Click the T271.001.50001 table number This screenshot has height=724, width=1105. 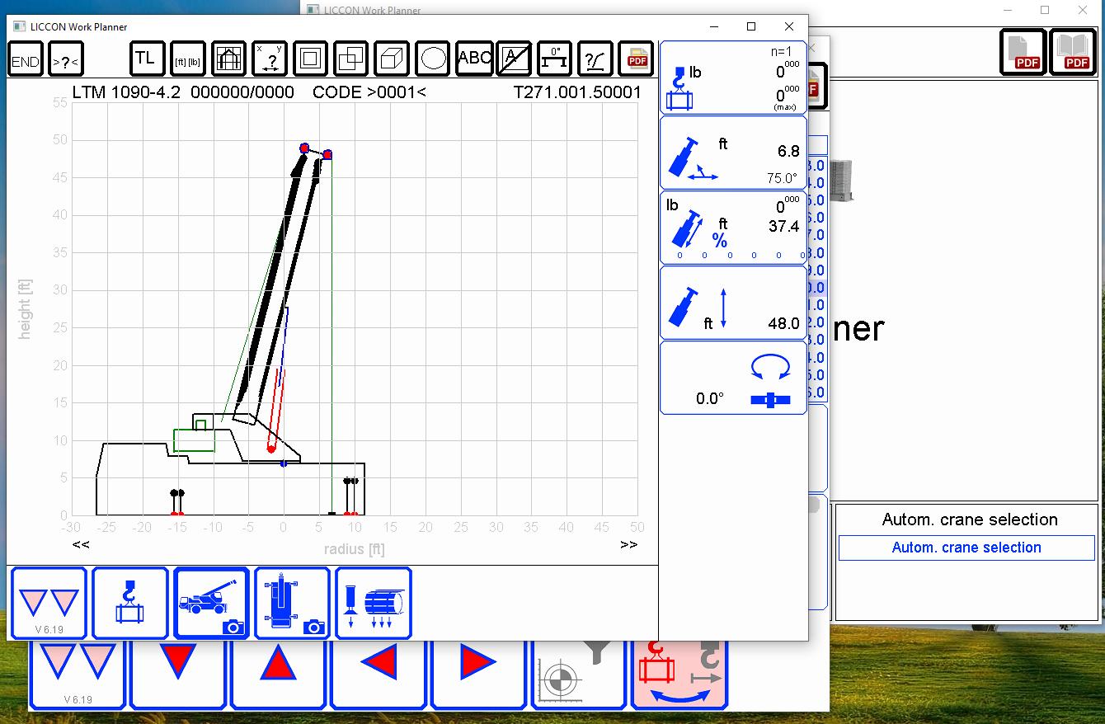pyautogui.click(x=577, y=92)
